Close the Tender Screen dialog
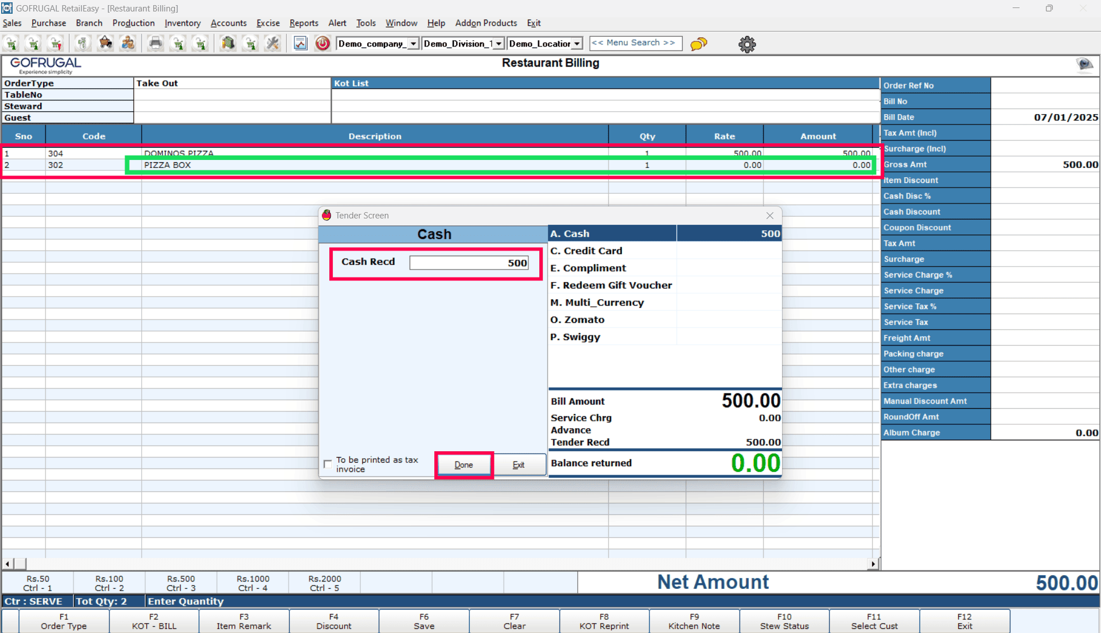 [x=769, y=216]
